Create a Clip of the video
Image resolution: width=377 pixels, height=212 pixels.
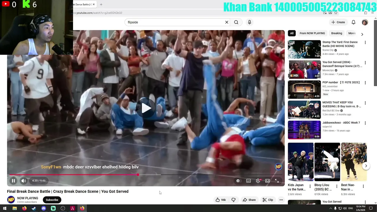tap(268, 200)
